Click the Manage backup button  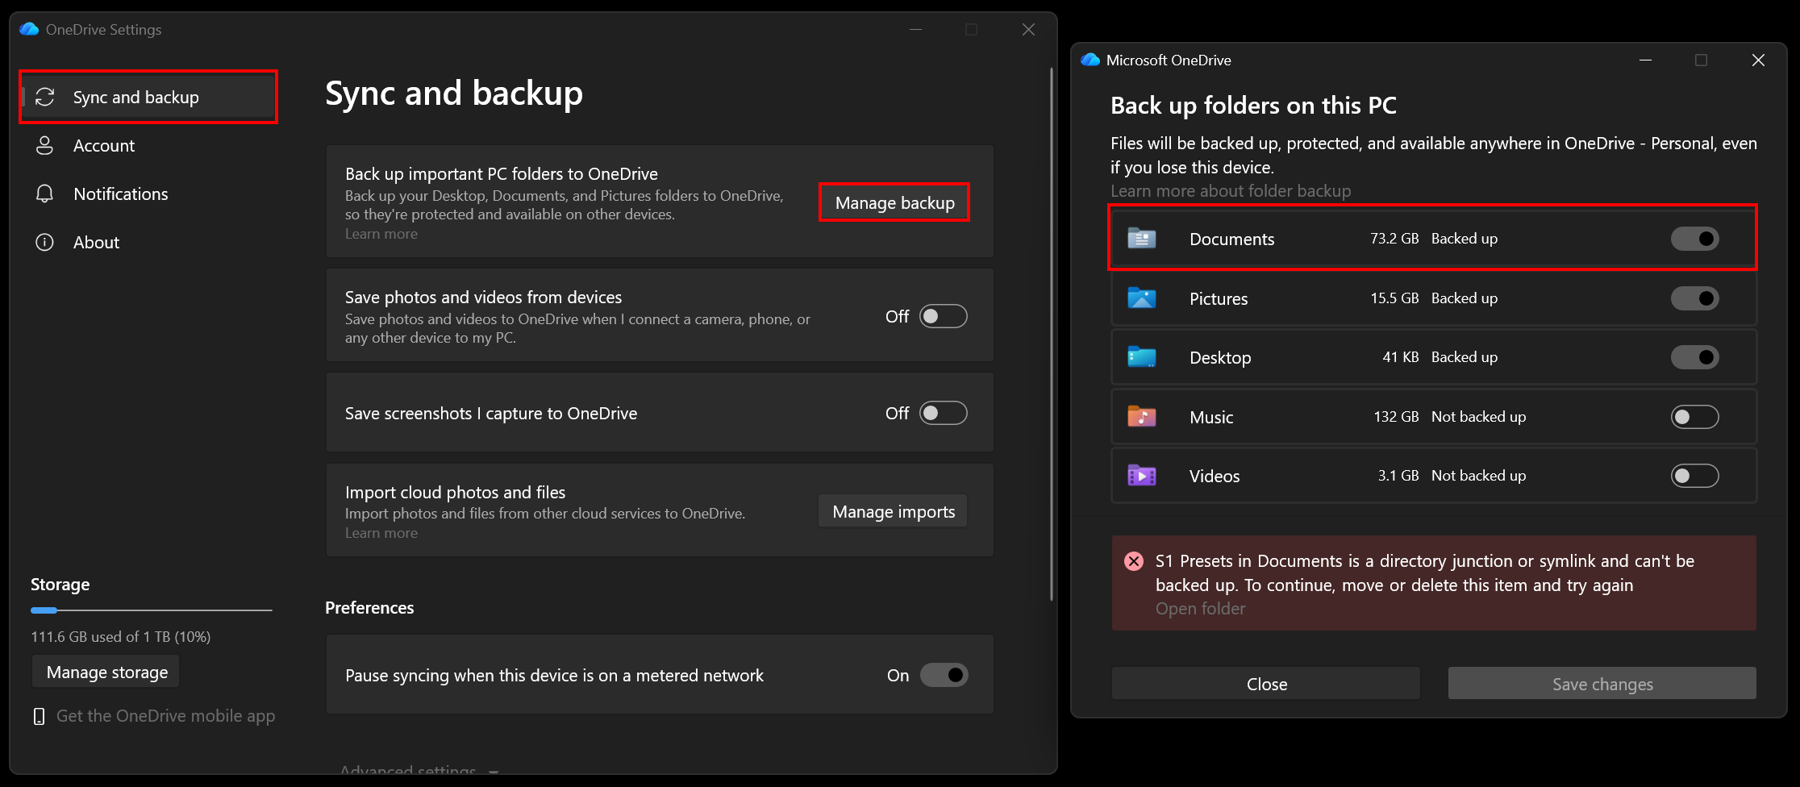[894, 202]
